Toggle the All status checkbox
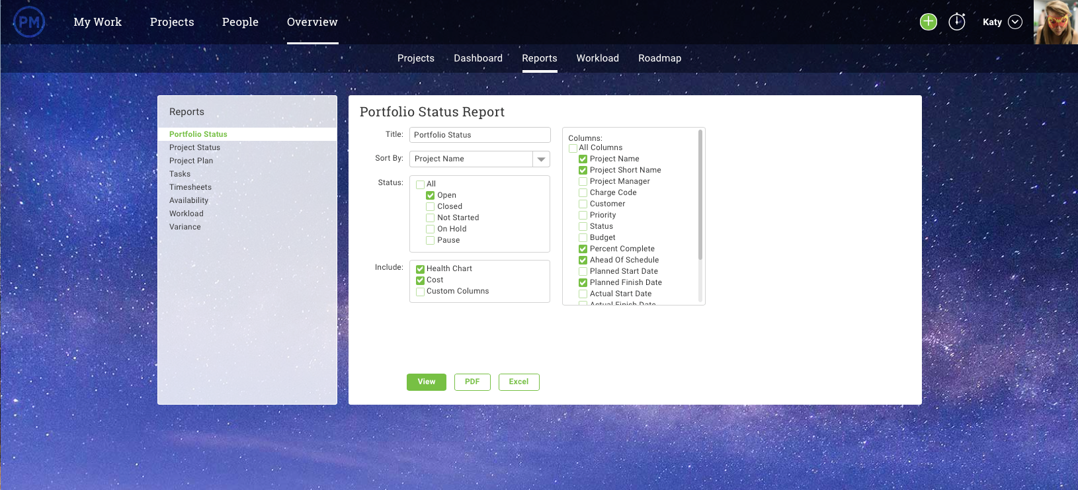The height and width of the screenshot is (490, 1078). [x=420, y=184]
